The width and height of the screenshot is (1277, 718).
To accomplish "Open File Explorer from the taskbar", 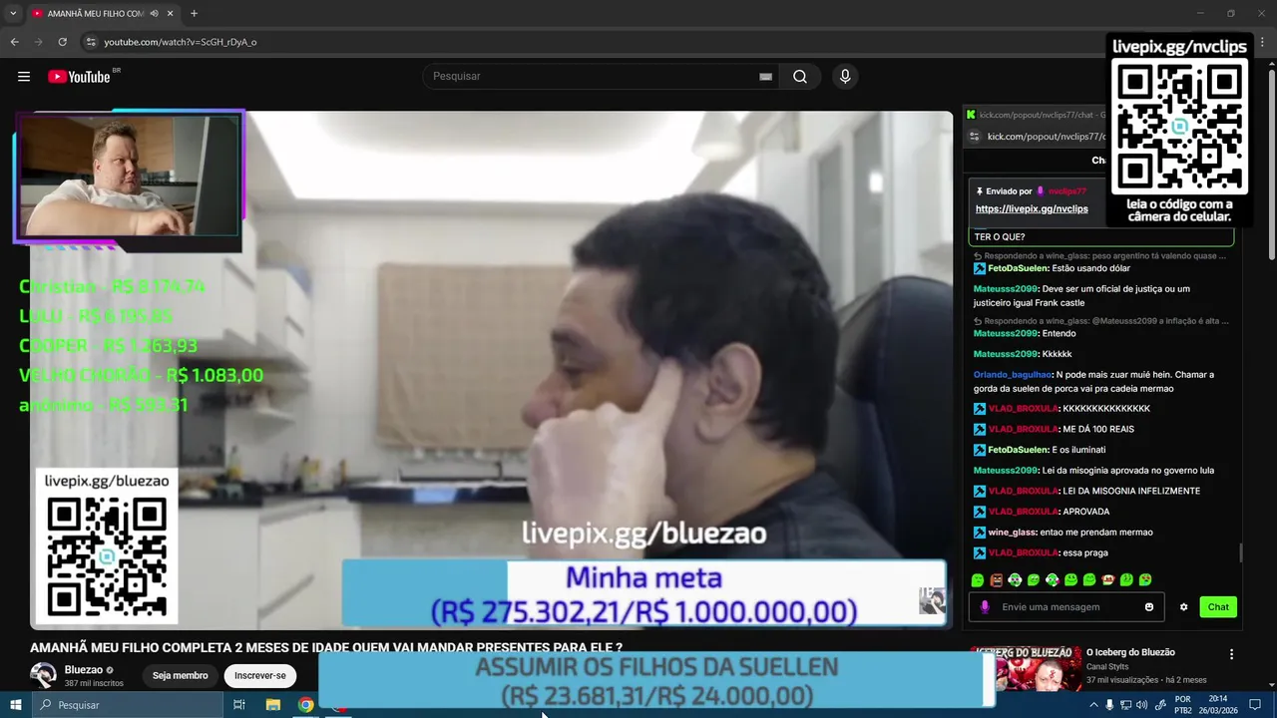I will (272, 705).
